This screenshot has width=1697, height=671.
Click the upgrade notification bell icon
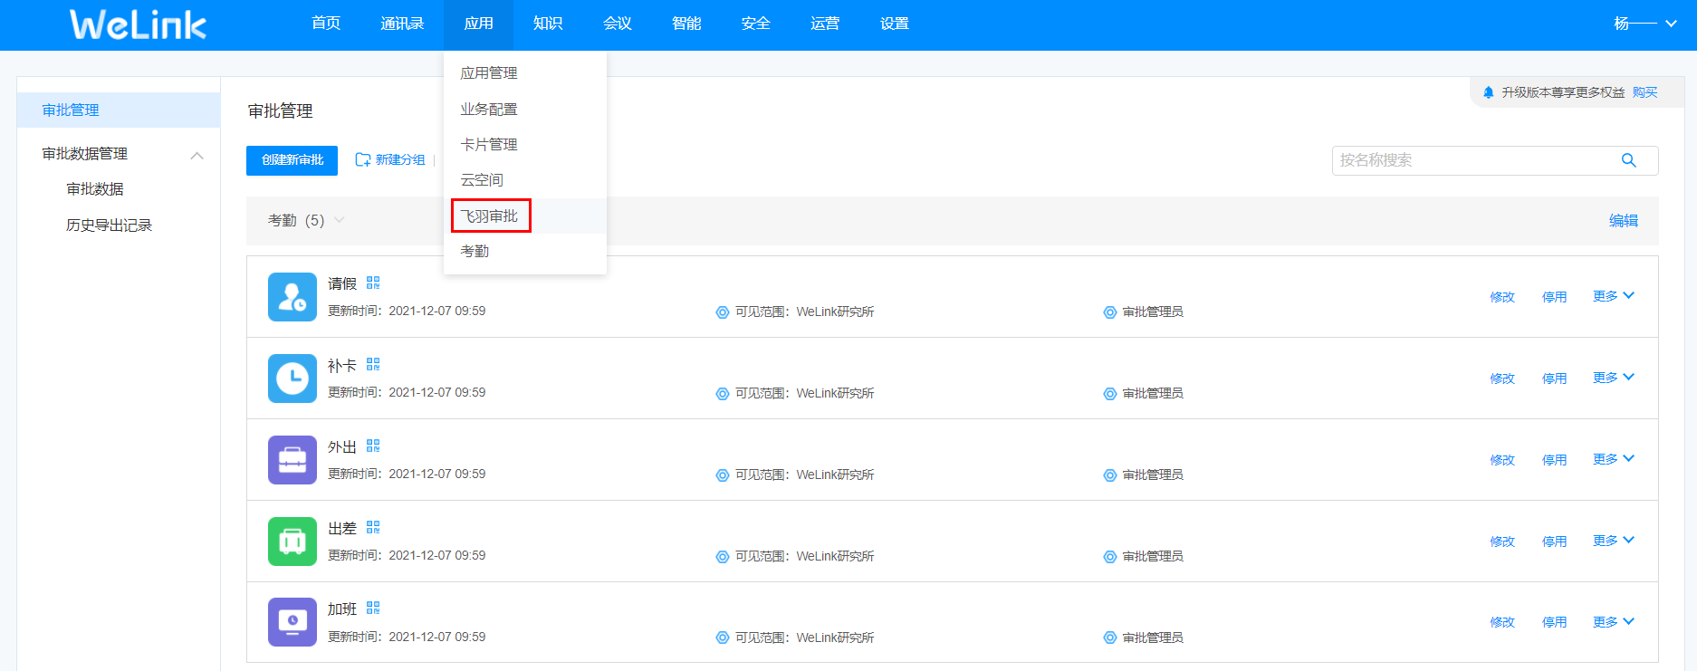click(1488, 92)
